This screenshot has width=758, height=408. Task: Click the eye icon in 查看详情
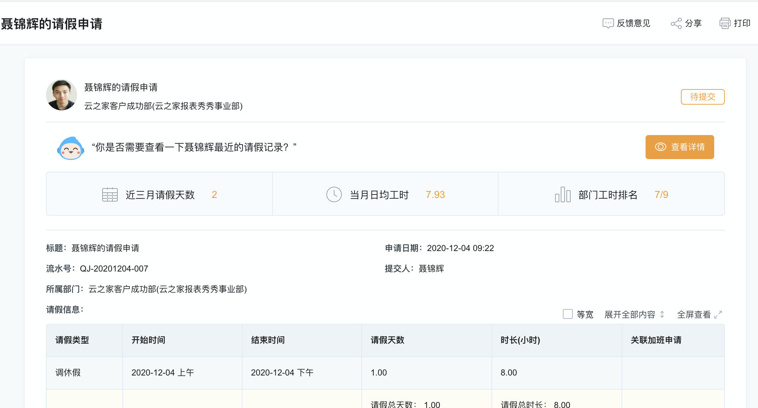pyautogui.click(x=660, y=147)
